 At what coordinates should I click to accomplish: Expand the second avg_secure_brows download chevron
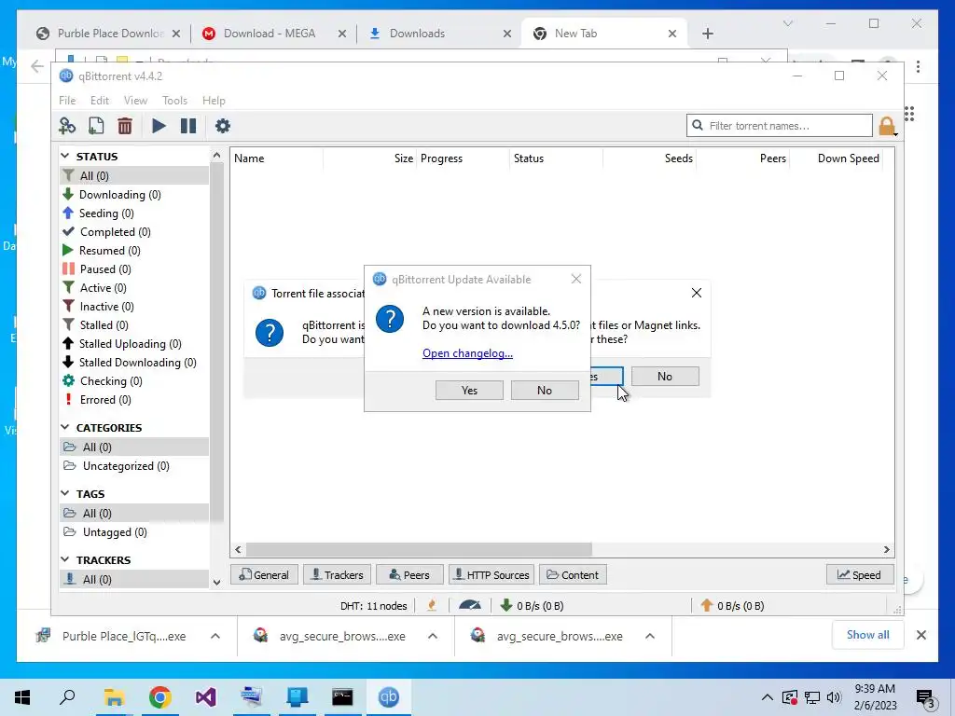[x=650, y=636]
